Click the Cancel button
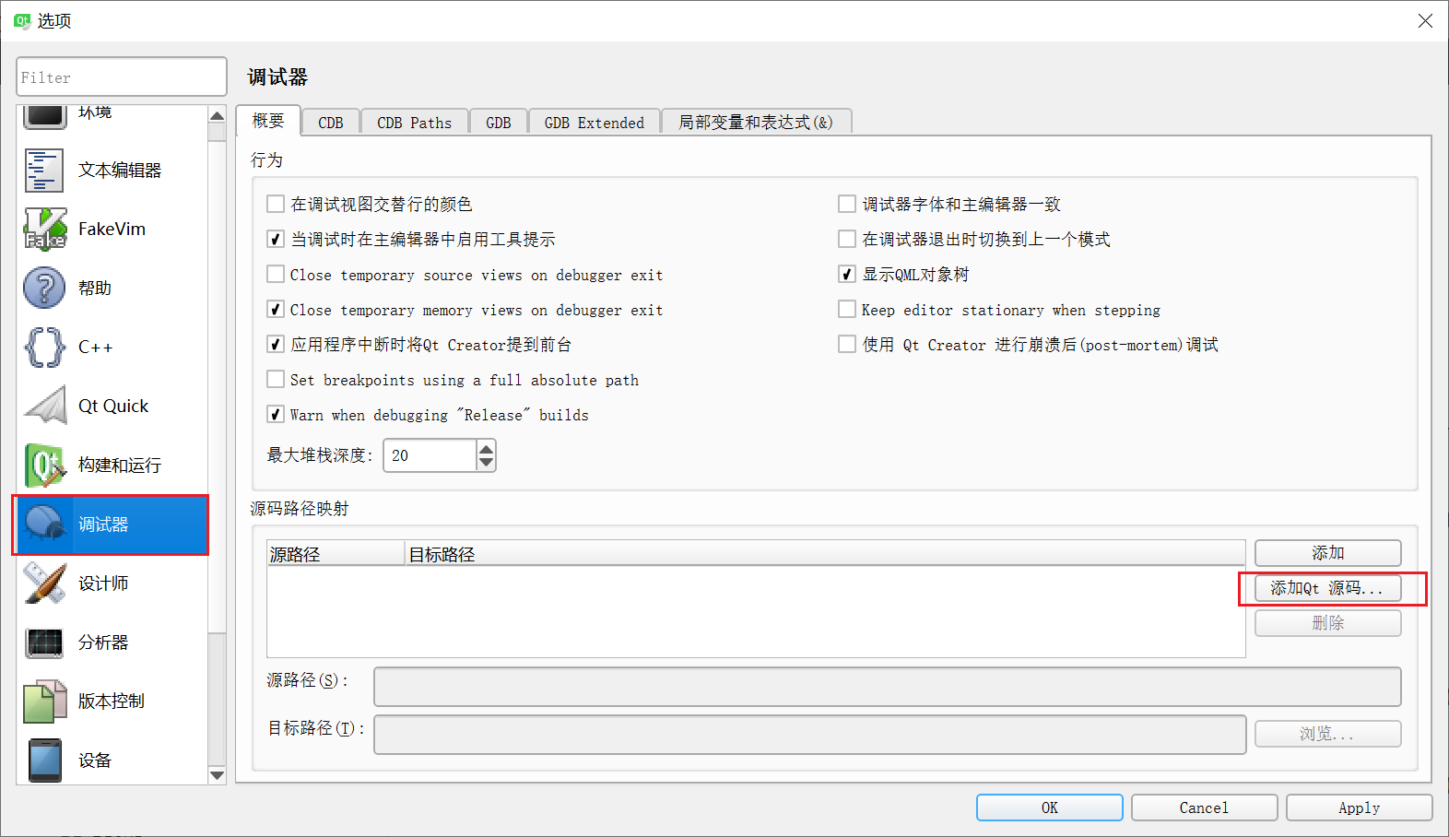Image resolution: width=1449 pixels, height=837 pixels. pos(1204,808)
